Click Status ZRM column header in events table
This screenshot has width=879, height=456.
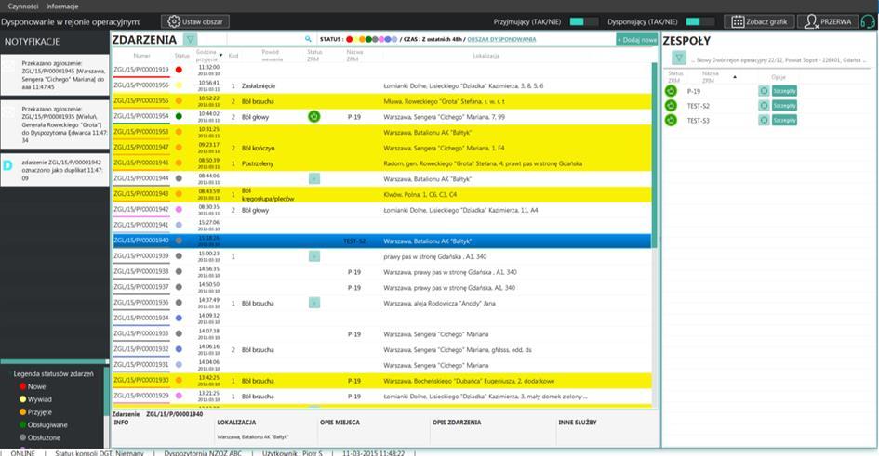314,56
